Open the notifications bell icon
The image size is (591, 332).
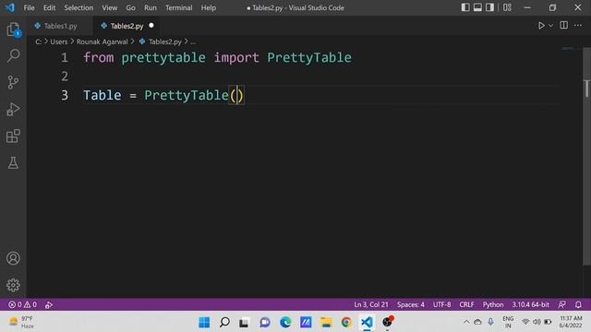578,304
